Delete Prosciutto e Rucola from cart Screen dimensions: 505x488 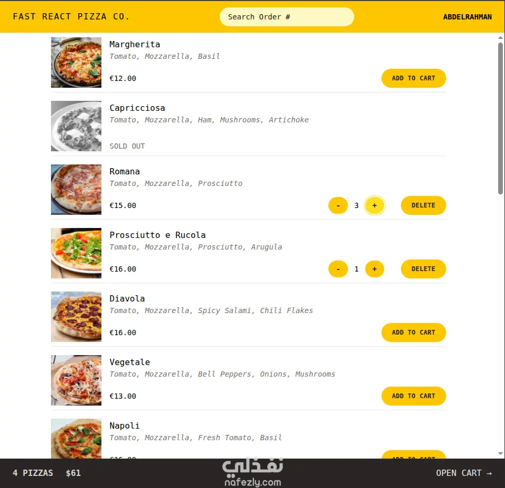423,269
